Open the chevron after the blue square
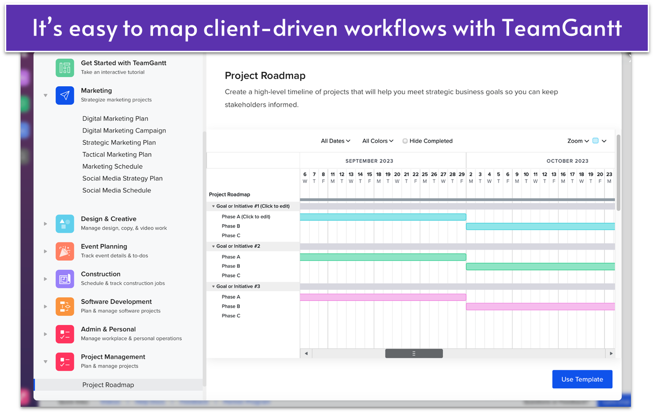 click(604, 141)
